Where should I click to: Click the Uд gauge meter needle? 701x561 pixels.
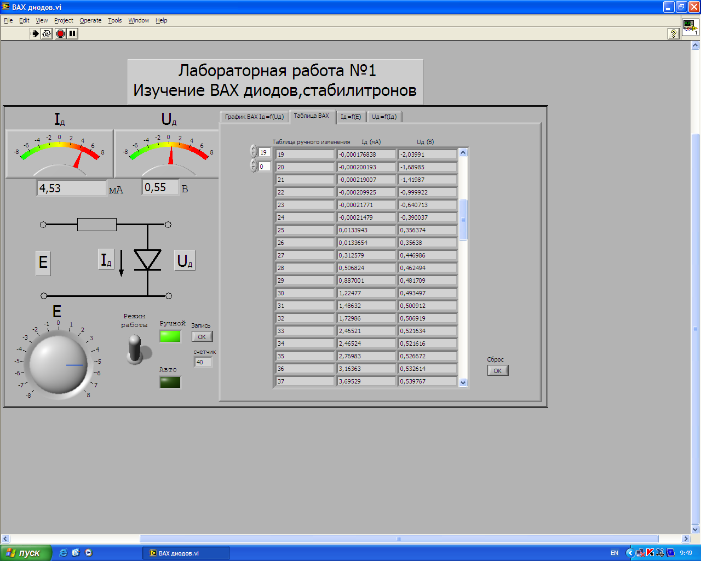point(171,154)
